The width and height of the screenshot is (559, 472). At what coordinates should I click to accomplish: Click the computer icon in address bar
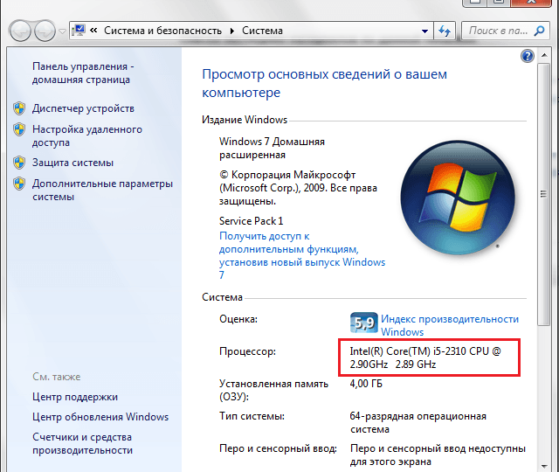point(79,31)
